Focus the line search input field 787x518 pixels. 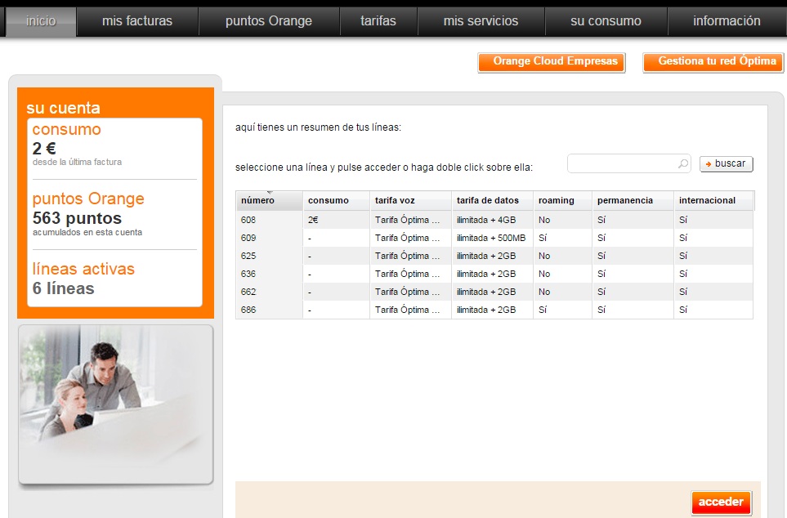click(629, 163)
